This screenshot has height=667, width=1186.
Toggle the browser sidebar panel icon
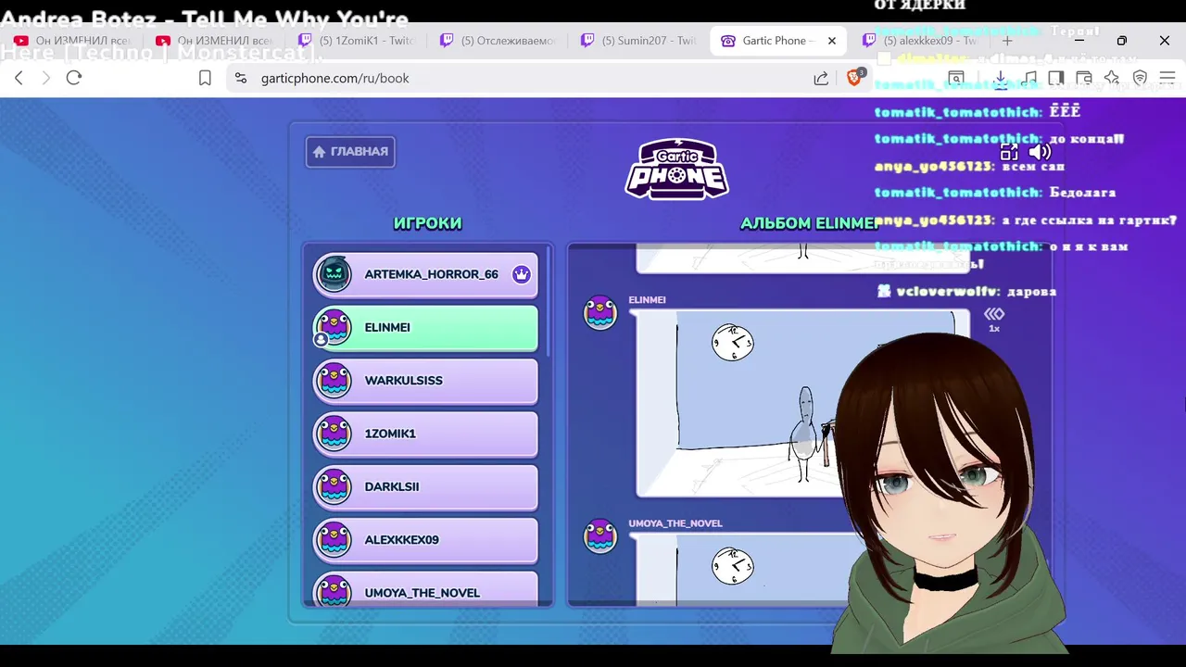[1056, 78]
